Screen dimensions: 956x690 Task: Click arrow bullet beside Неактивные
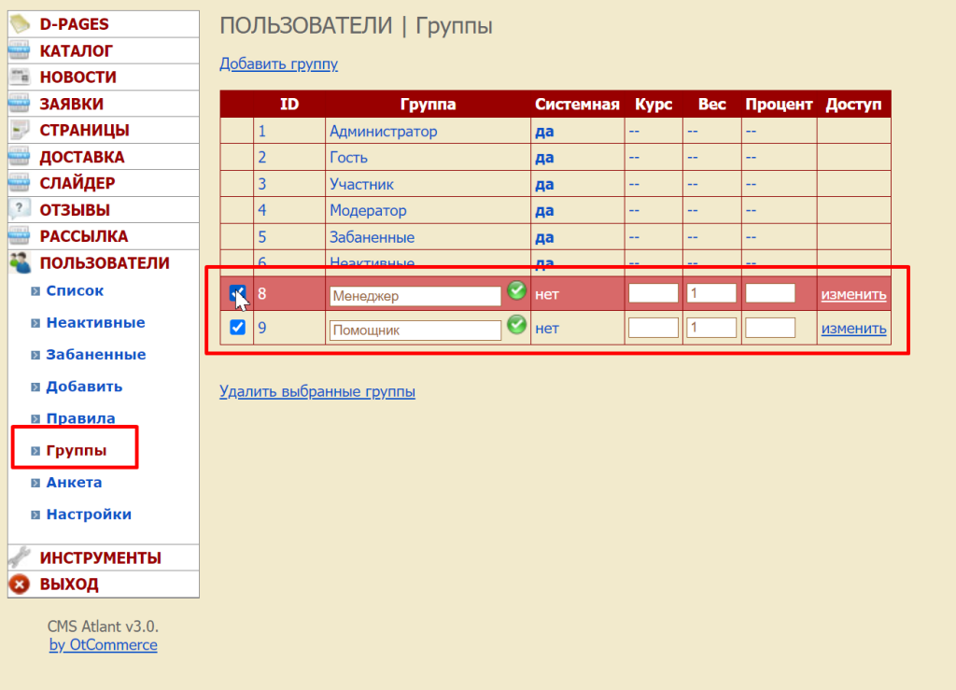pyautogui.click(x=35, y=323)
